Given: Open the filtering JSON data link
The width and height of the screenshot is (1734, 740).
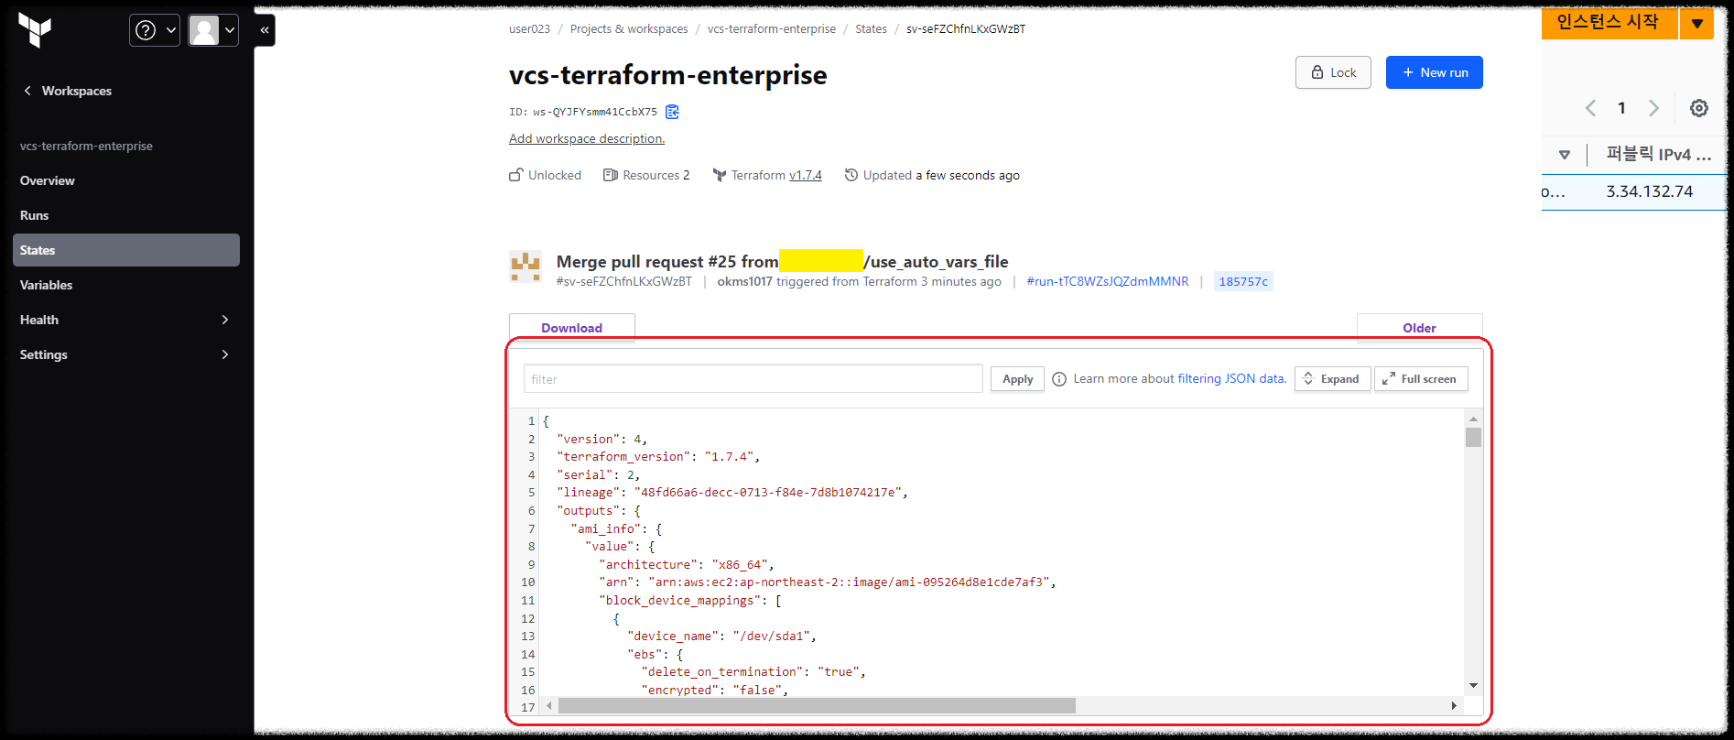Looking at the screenshot, I should (1232, 378).
